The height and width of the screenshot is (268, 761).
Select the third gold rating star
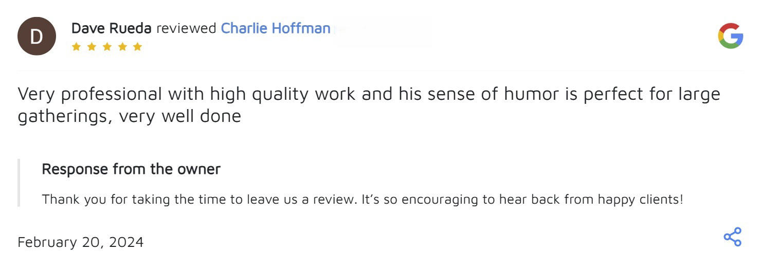107,47
